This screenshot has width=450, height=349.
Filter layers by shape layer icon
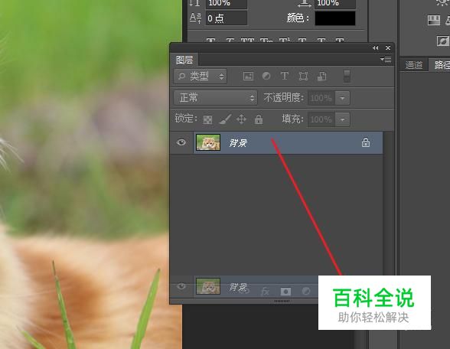click(x=303, y=77)
